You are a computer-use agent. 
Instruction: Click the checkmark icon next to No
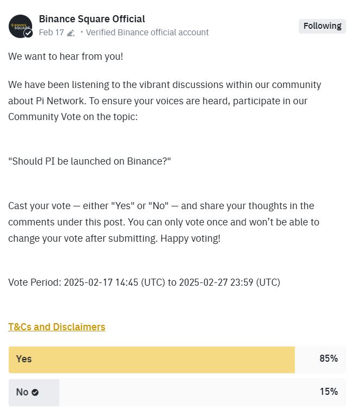point(35,392)
